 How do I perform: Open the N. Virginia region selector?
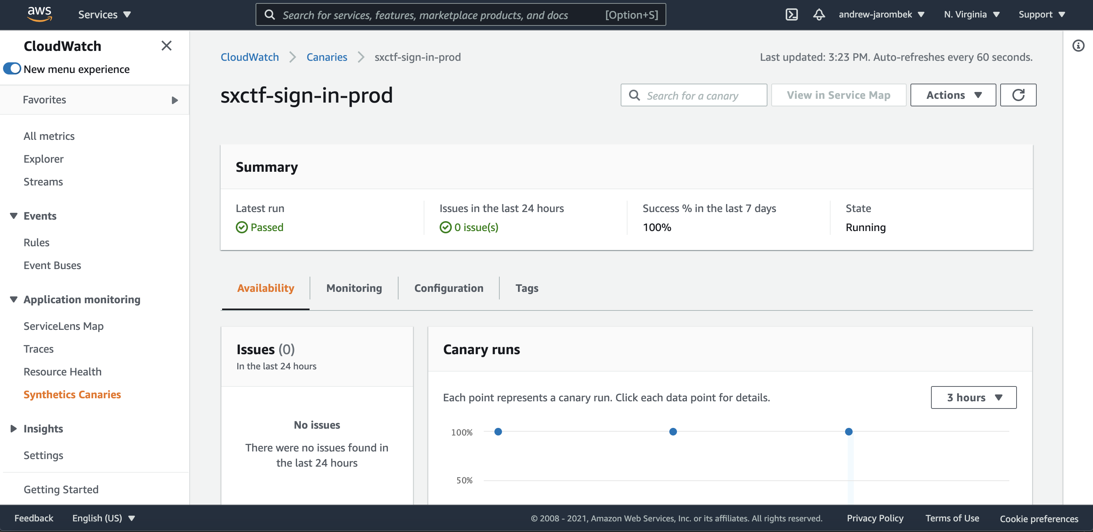[x=972, y=14]
